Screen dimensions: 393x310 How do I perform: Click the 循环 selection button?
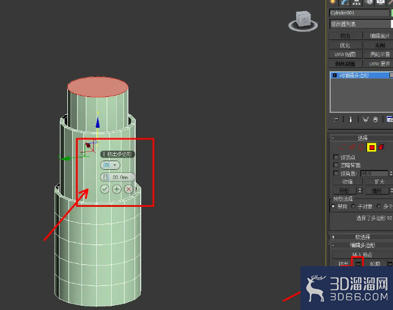[x=377, y=191]
